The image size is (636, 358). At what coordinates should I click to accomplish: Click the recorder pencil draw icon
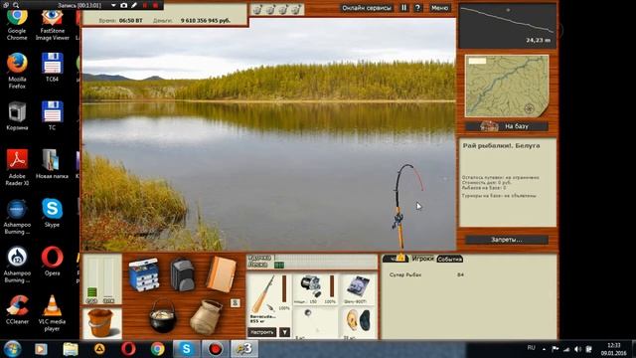pos(134,5)
